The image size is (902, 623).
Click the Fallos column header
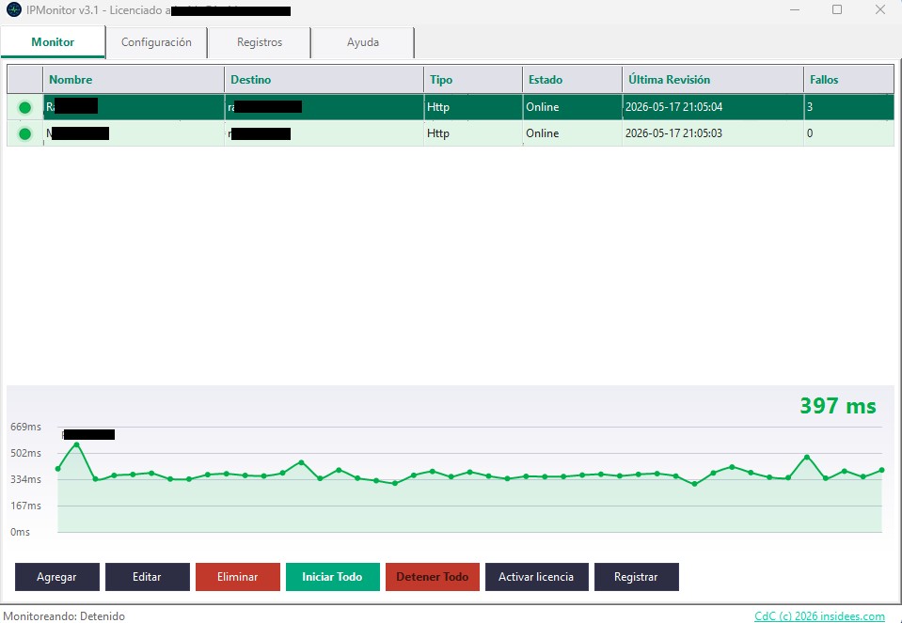849,79
